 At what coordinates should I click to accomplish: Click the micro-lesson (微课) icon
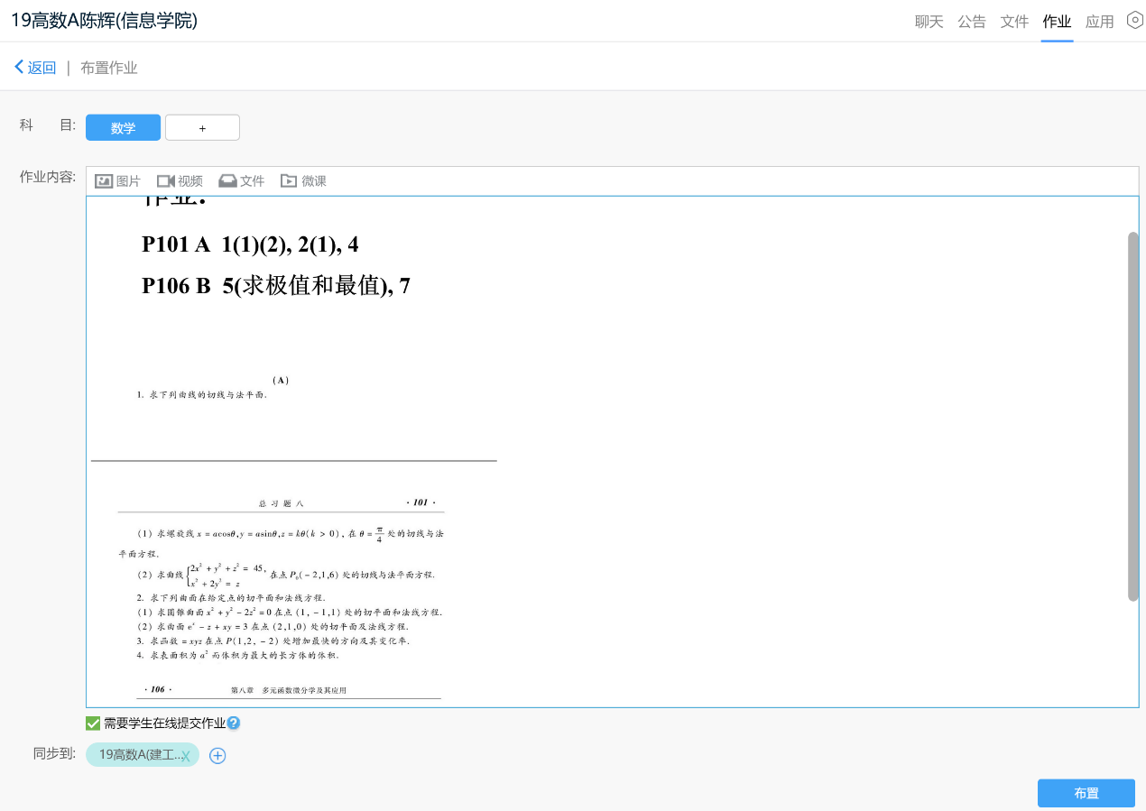(289, 181)
